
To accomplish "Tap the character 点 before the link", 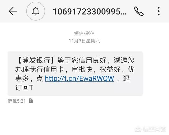I will (40, 78).
